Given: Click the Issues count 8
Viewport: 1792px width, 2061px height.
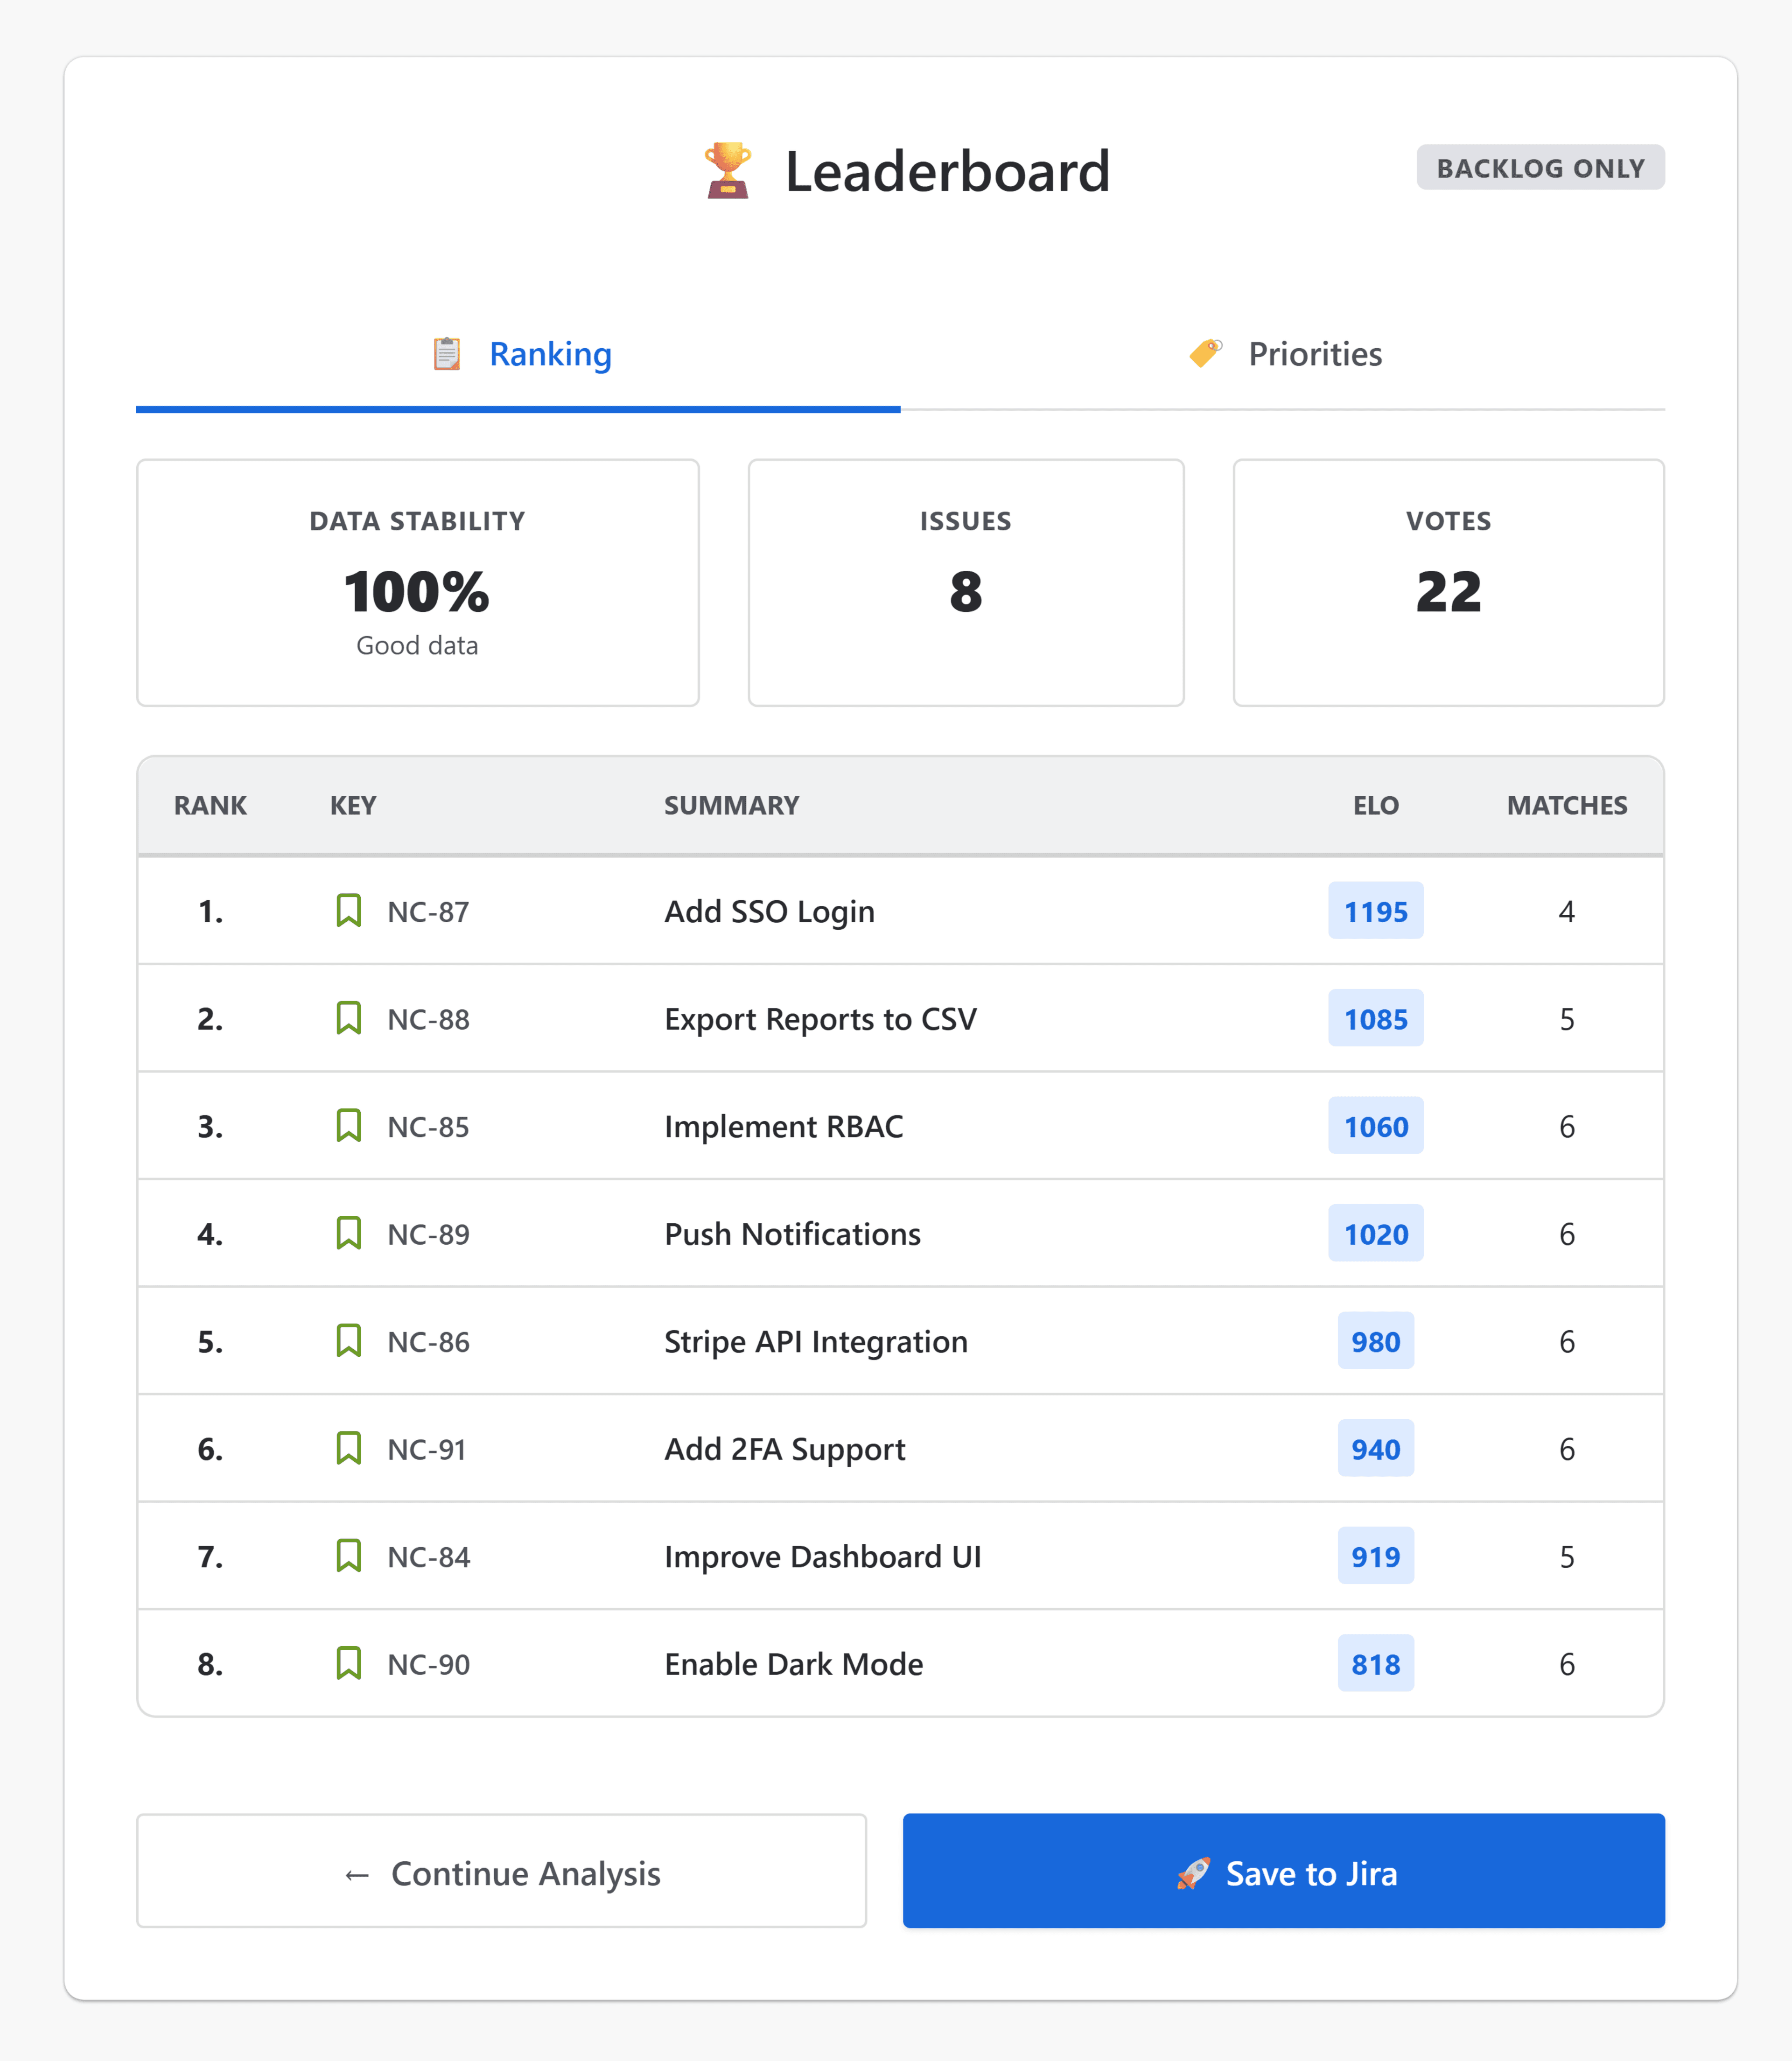Looking at the screenshot, I should click(x=966, y=592).
